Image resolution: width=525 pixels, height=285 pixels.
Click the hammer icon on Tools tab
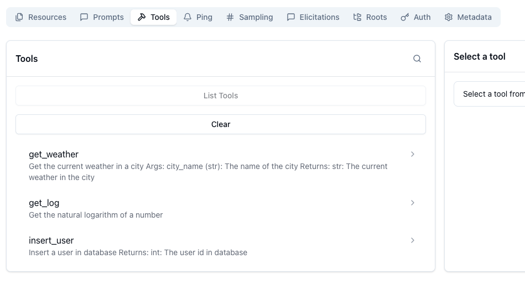pyautogui.click(x=142, y=17)
